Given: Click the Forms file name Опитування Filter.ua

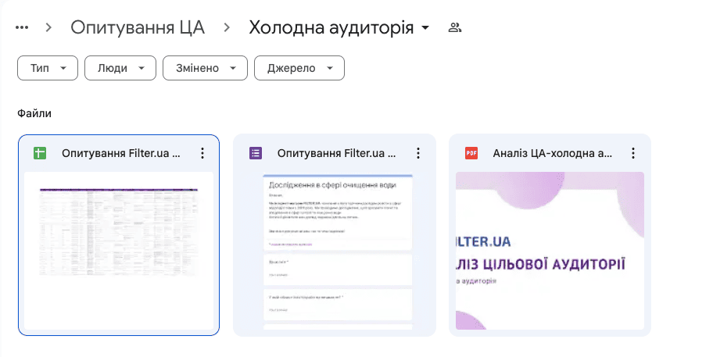Looking at the screenshot, I should [x=336, y=154].
